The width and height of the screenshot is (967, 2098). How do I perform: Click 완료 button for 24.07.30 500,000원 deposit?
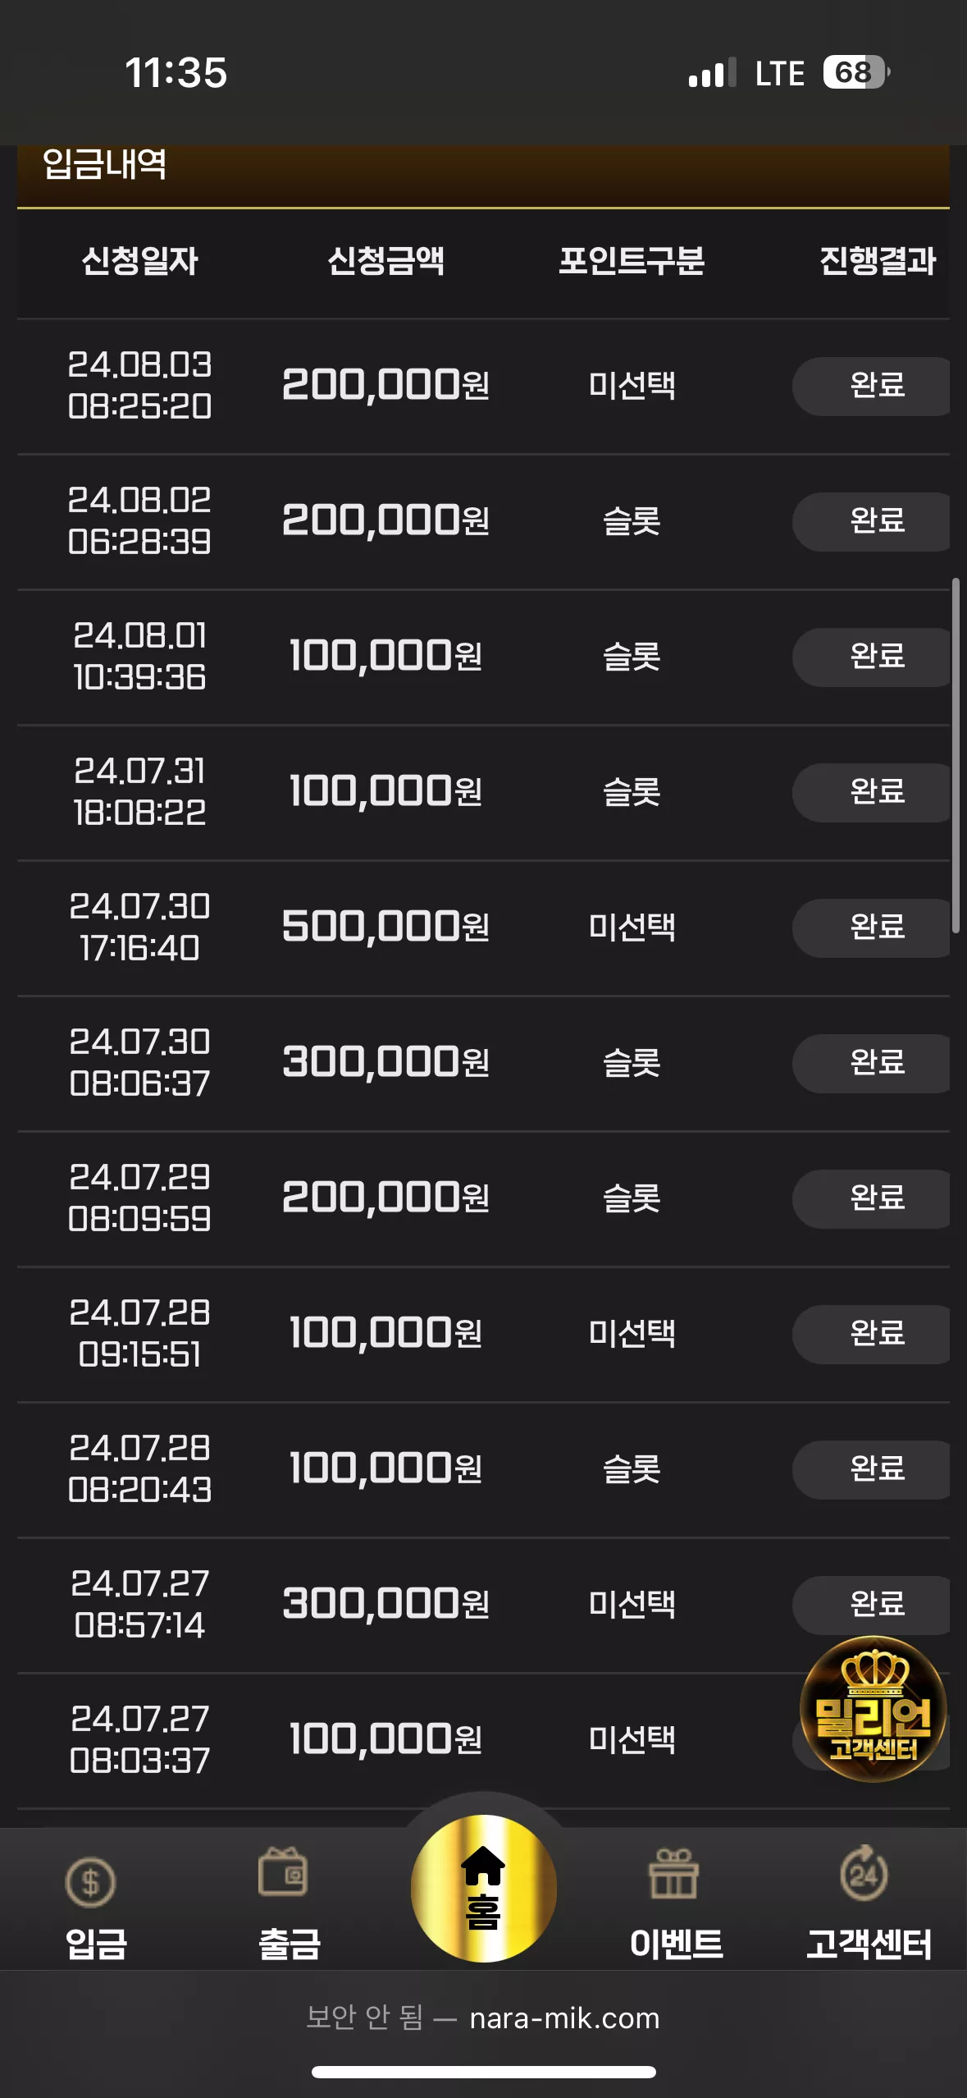tap(871, 928)
